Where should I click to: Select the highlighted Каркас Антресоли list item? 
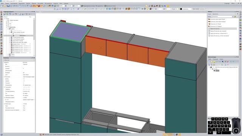[222, 29]
